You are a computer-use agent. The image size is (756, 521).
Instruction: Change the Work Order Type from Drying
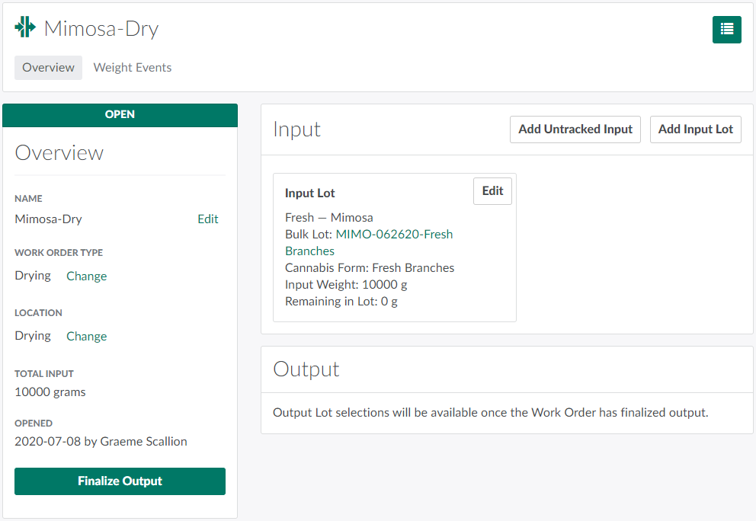coord(86,276)
